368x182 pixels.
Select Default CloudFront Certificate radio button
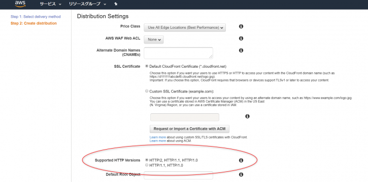click(x=147, y=66)
